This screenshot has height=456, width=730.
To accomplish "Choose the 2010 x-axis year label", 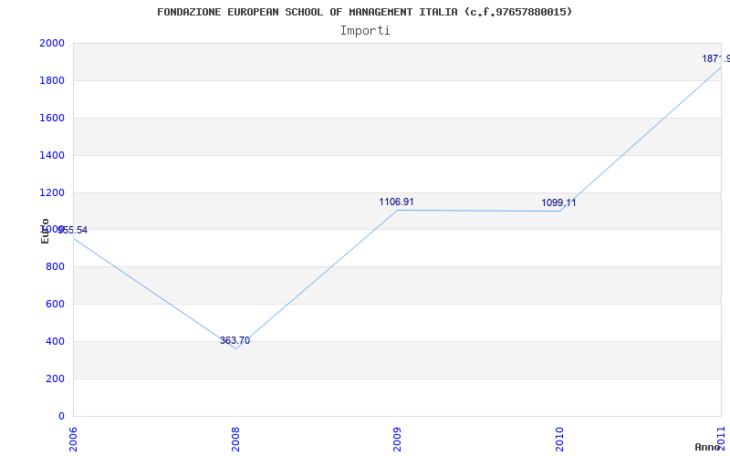I will coord(559,436).
